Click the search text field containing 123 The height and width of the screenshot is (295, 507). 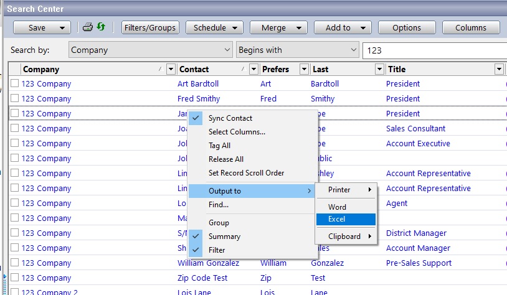[433, 50]
